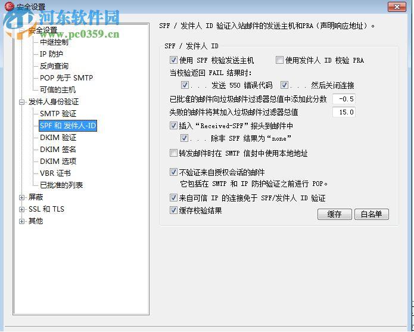Open SMTP 验证 settings

(58, 114)
